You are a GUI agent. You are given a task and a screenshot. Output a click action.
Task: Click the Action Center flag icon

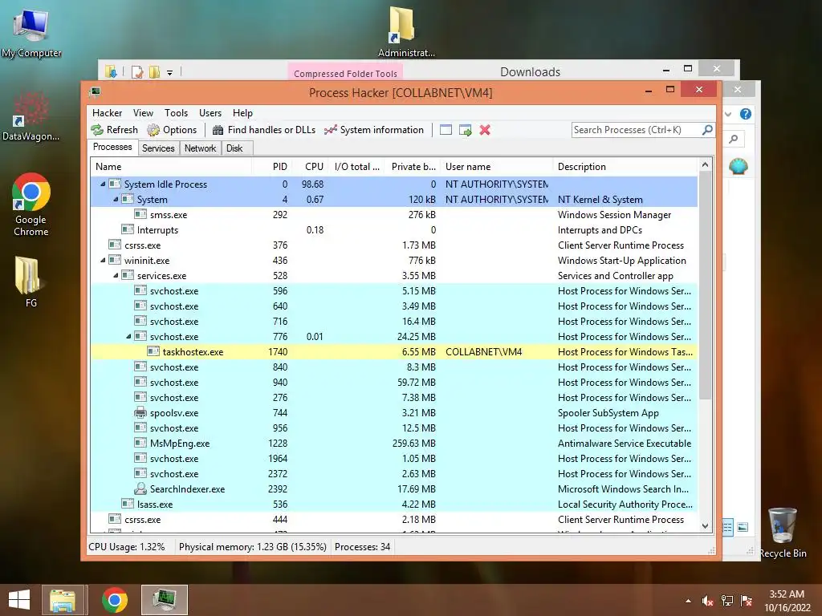pos(747,601)
